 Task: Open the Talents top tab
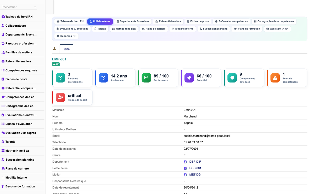(x=100, y=29)
